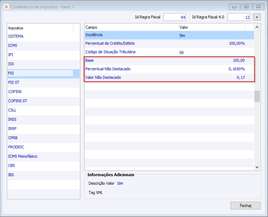Select the Código de Situação Tributária row

pos(169,52)
